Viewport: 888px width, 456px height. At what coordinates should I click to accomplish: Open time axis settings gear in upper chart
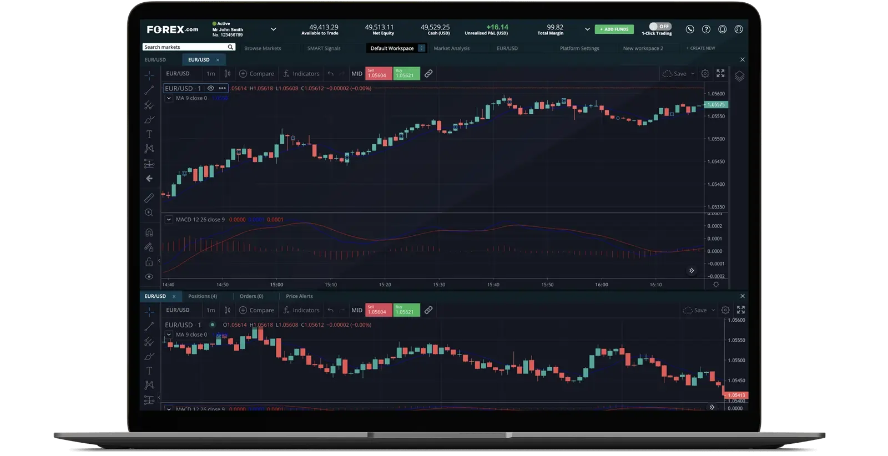tap(716, 284)
